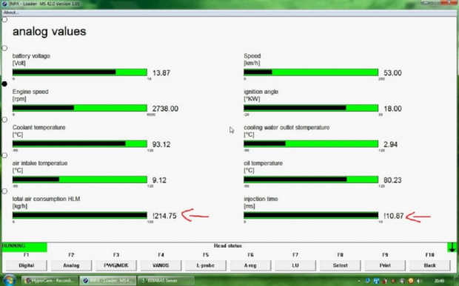Viewport: 459px width, 286px height.
Task: Click the injection time label text
Action: 261,199
